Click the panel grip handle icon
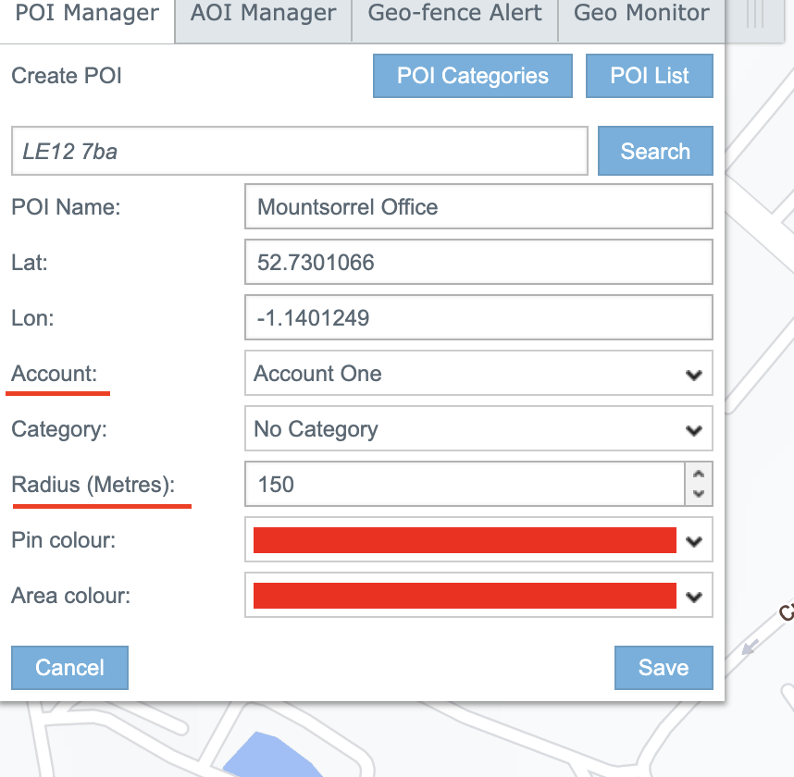 tap(755, 16)
